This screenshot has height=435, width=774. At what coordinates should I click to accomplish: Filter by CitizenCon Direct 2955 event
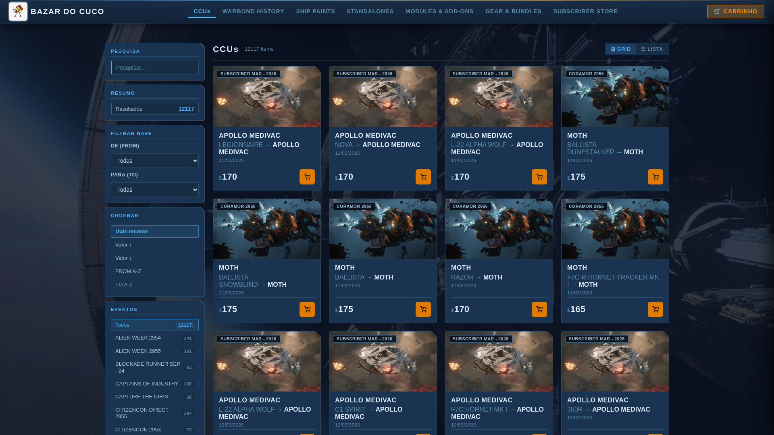coord(155,413)
